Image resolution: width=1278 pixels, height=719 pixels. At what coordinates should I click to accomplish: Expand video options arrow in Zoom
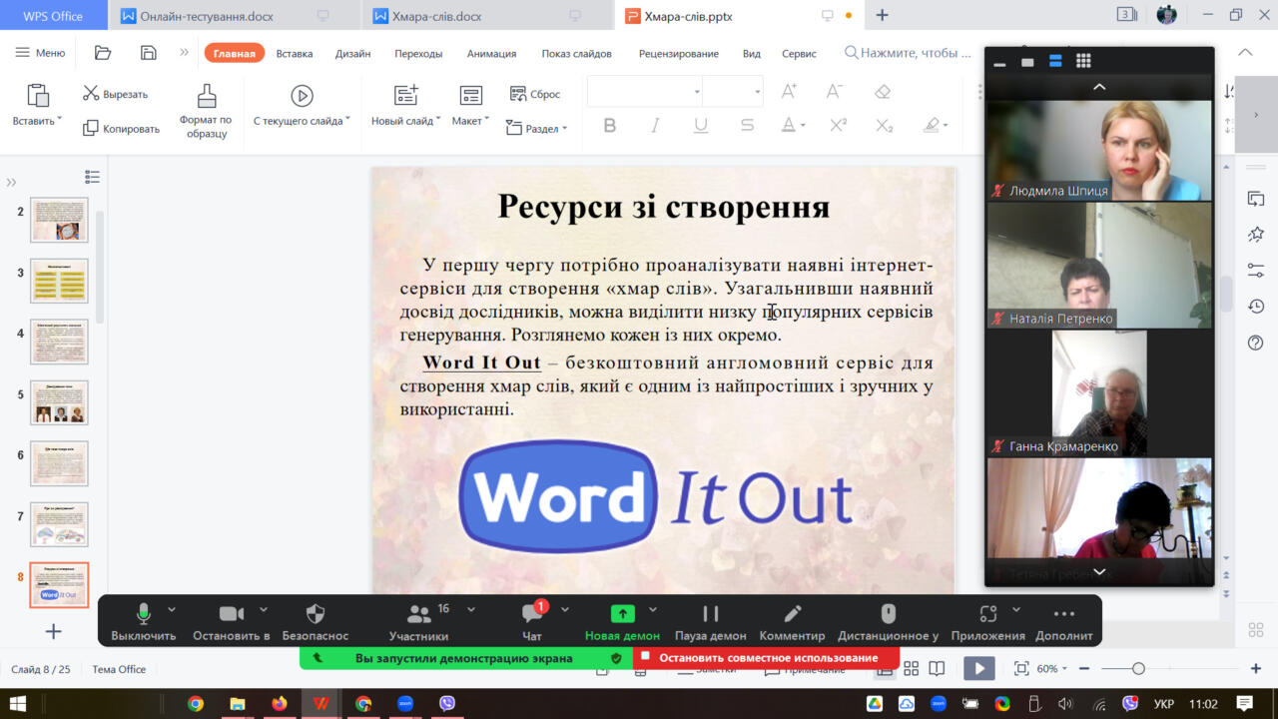point(264,609)
